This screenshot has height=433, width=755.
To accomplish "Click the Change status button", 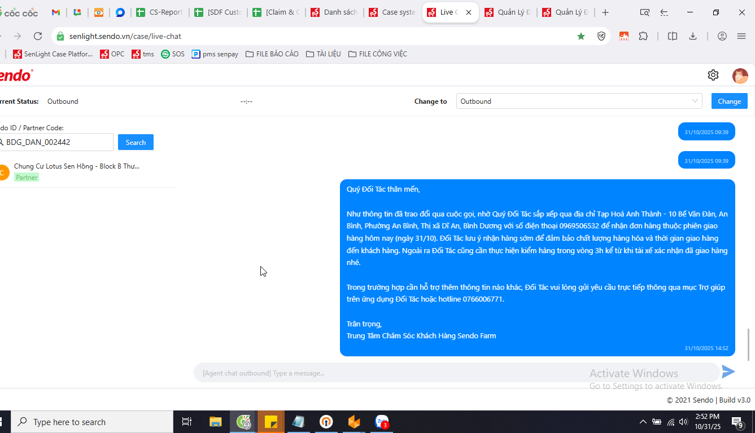I will 730,101.
